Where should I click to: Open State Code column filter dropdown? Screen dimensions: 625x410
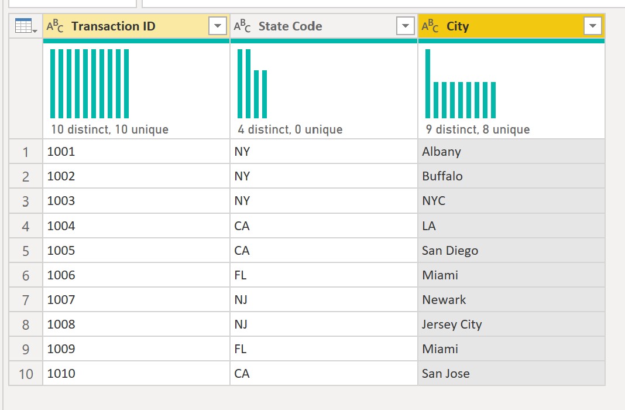pos(406,26)
